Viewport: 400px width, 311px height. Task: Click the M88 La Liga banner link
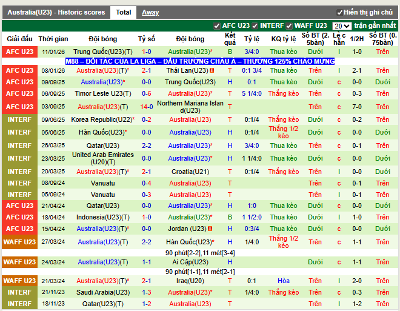click(x=200, y=61)
